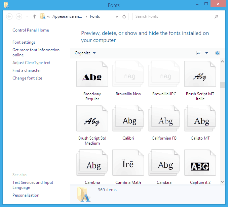Open Adjust ClearType text link
Screen dimensions: 228x207
(31, 63)
